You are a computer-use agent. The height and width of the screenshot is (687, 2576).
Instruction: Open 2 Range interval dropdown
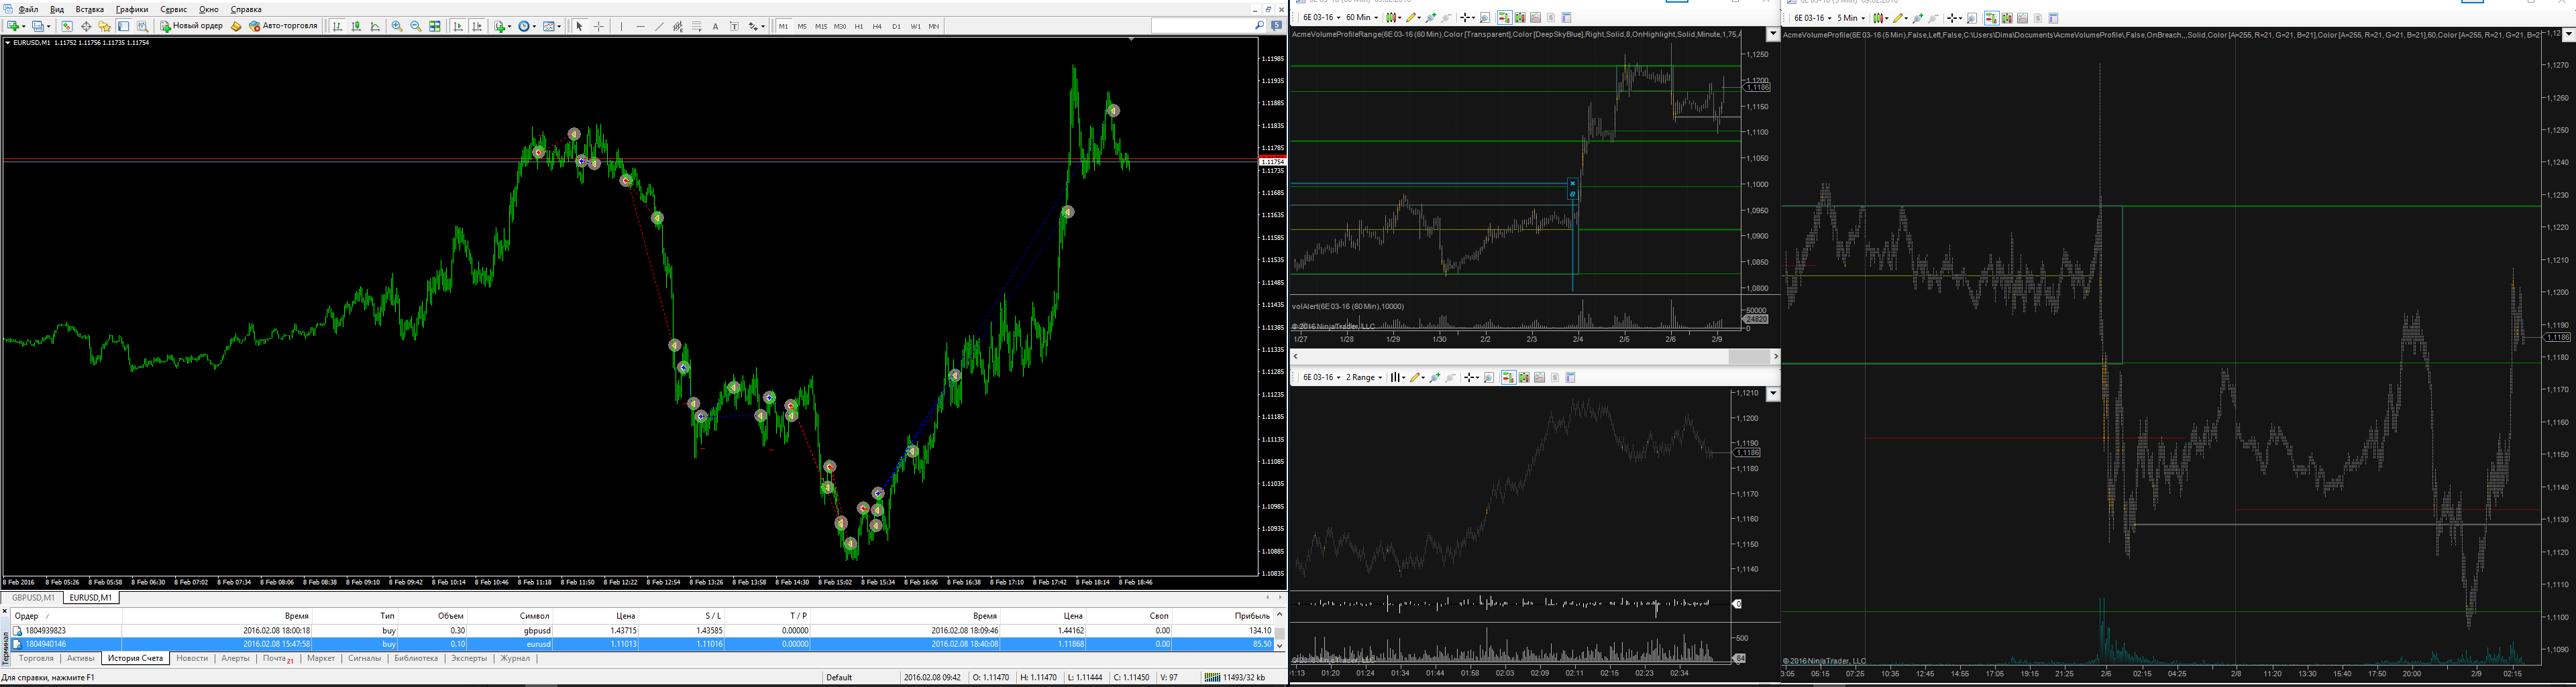click(1364, 377)
